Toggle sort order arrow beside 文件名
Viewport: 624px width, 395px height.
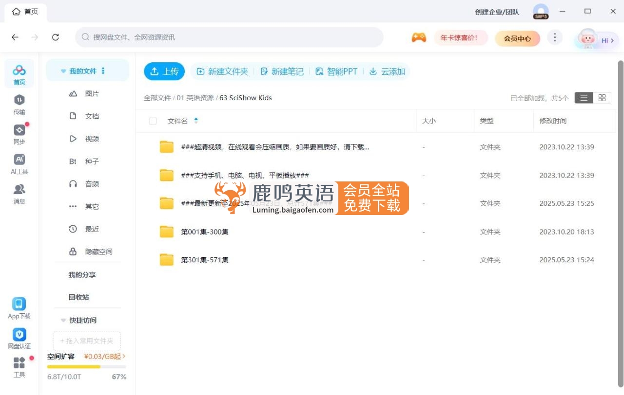coord(196,121)
